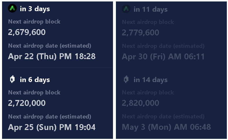The image size is (228, 140).
Task: Click the green logo beside "in 3 days"
Action: coord(12,9)
